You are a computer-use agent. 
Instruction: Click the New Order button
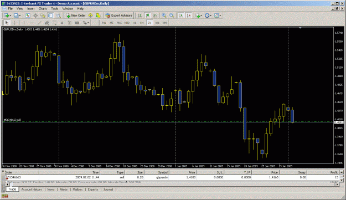click(76, 16)
